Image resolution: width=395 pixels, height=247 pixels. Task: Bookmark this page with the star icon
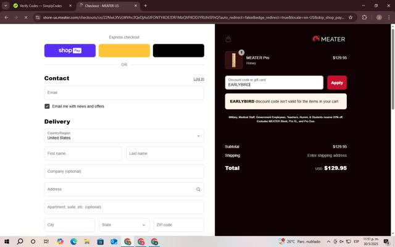tap(351, 17)
